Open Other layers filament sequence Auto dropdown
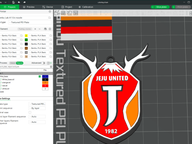This screenshot has width=192, height=144. click(x=37, y=122)
